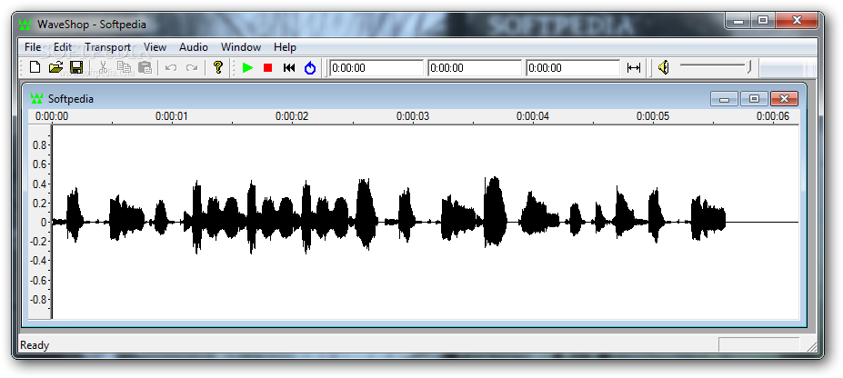Click the 0:00:02 mark on the time ruler

pos(292,116)
